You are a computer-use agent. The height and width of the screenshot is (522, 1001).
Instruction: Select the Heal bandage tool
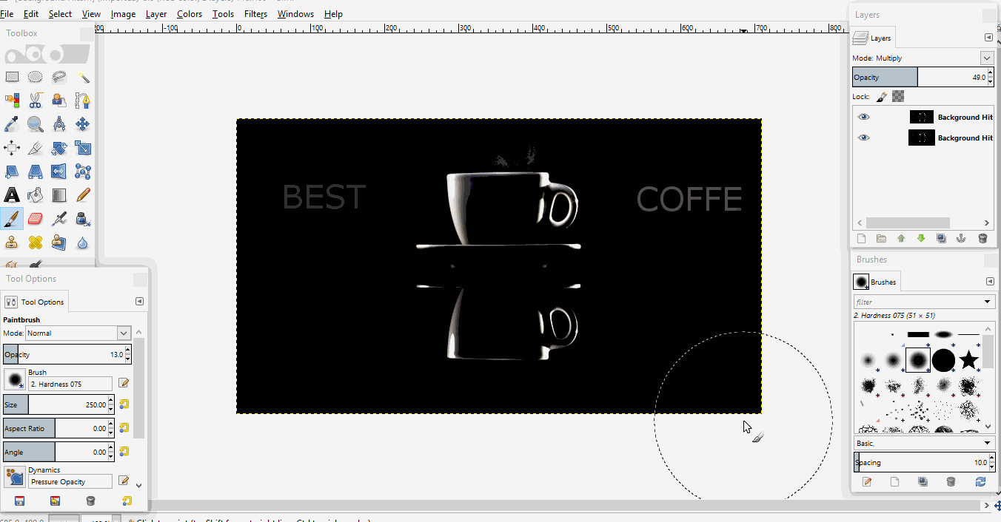36,242
